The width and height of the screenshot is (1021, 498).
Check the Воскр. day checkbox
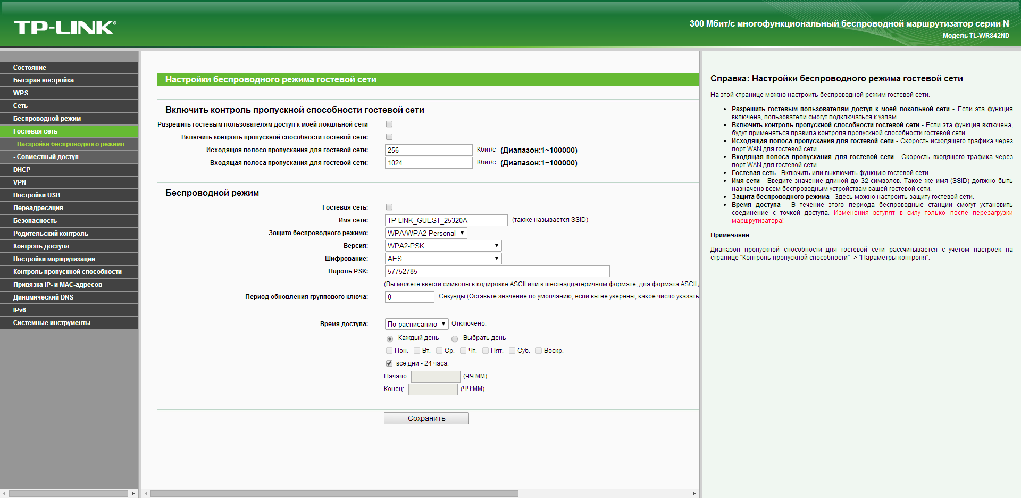click(x=539, y=351)
